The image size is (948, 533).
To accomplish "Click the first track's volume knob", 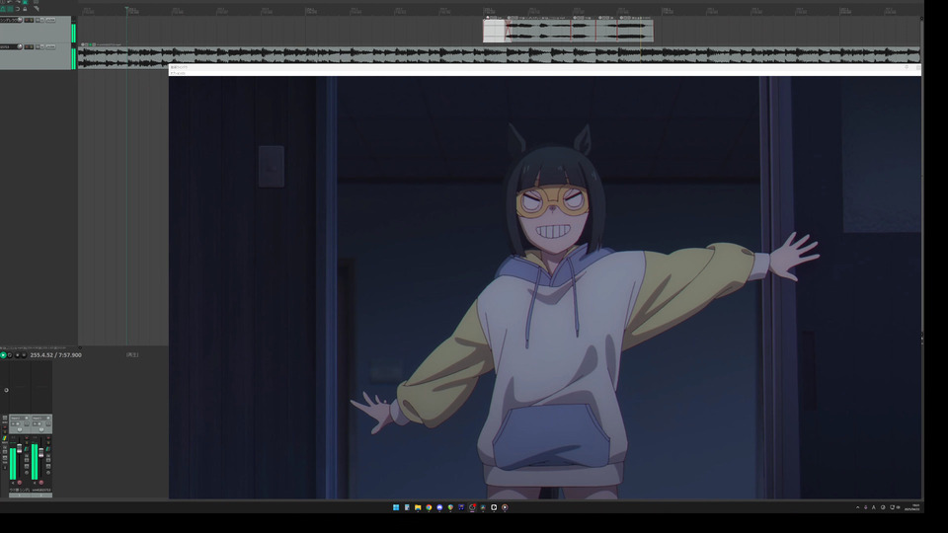I will [x=20, y=20].
